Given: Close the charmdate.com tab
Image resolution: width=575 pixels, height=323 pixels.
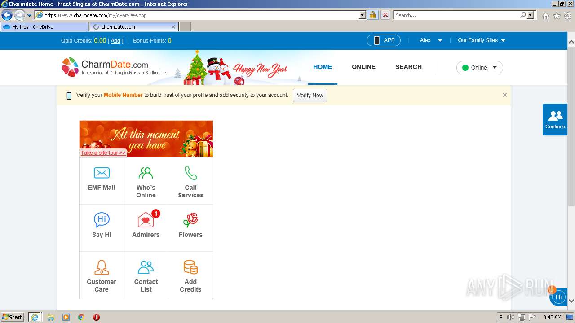Looking at the screenshot, I should click(x=173, y=27).
